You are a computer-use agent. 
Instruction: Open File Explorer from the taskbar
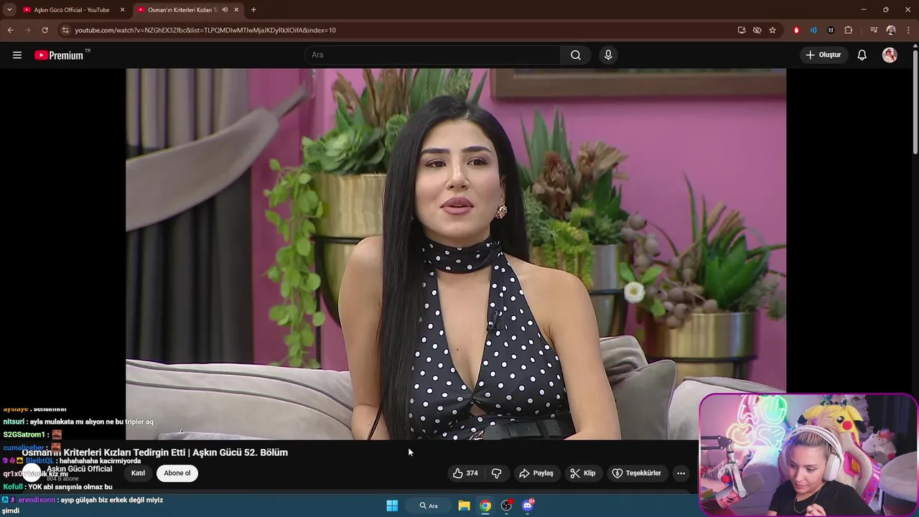point(465,506)
